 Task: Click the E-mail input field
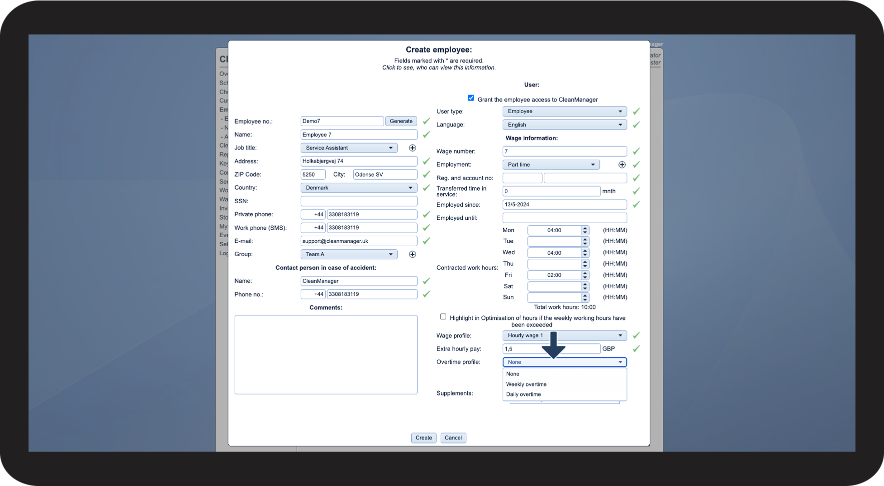click(x=359, y=241)
